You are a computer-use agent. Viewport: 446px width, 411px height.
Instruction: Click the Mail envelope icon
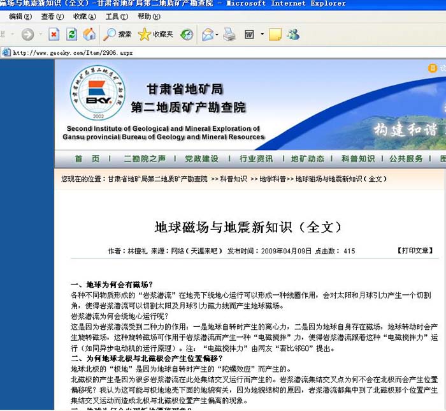click(x=208, y=34)
